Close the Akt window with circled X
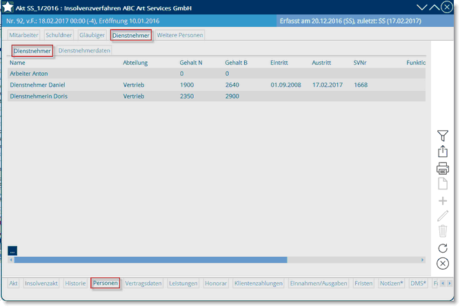 point(447,7)
